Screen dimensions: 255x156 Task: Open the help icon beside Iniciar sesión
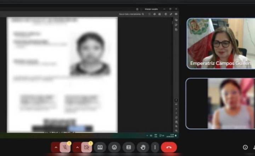[x=137, y=9]
